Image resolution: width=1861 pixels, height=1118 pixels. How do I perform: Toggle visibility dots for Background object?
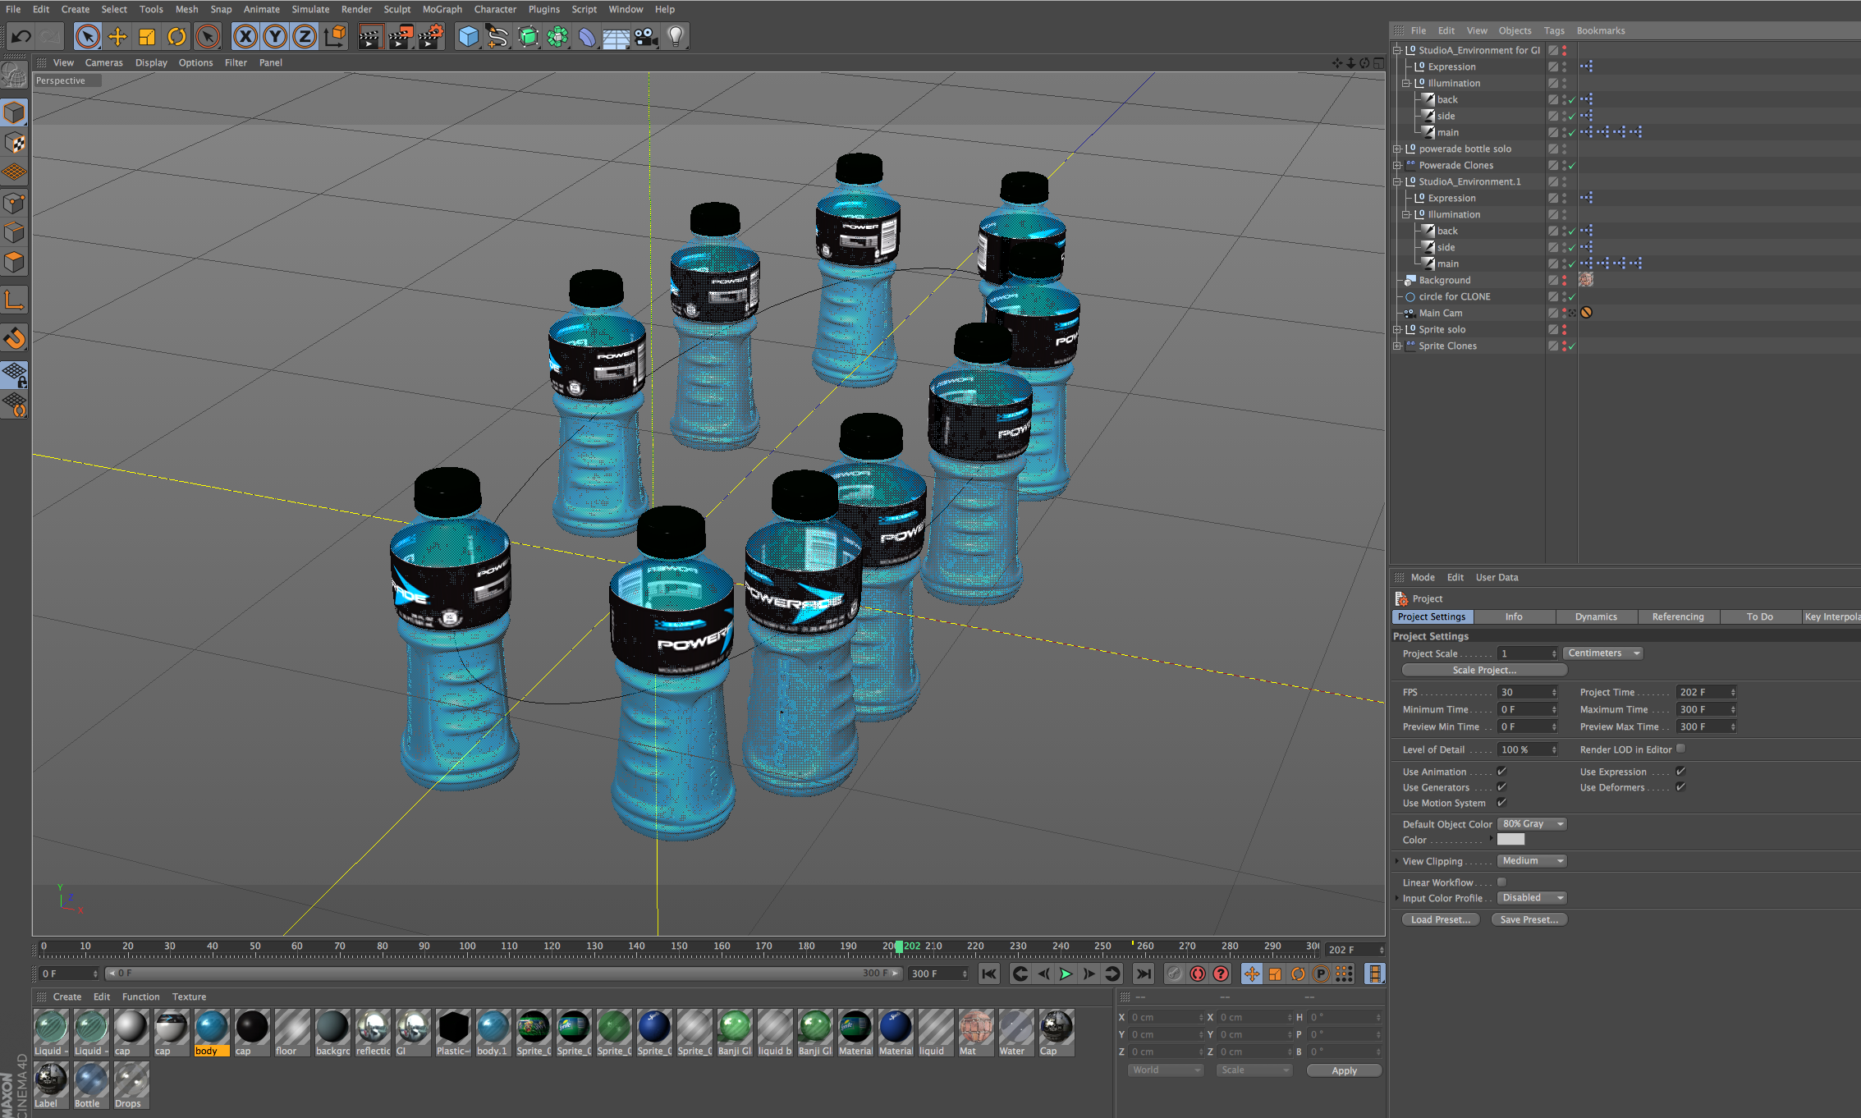1565,280
